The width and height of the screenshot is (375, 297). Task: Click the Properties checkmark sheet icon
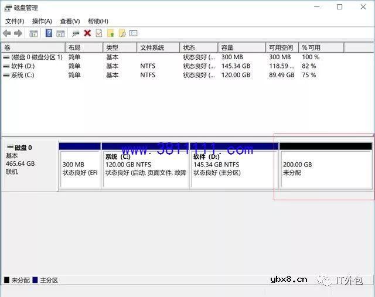pos(98,33)
